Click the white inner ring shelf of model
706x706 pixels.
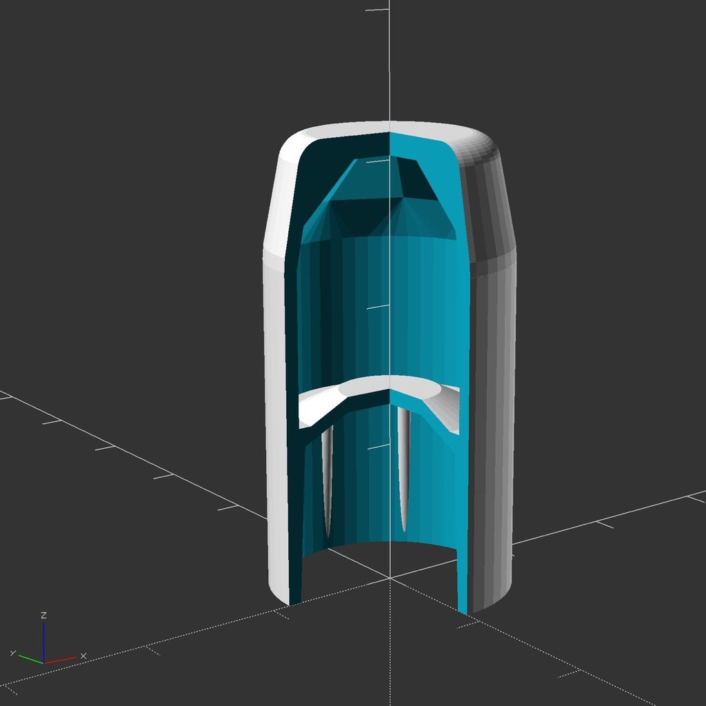click(379, 401)
